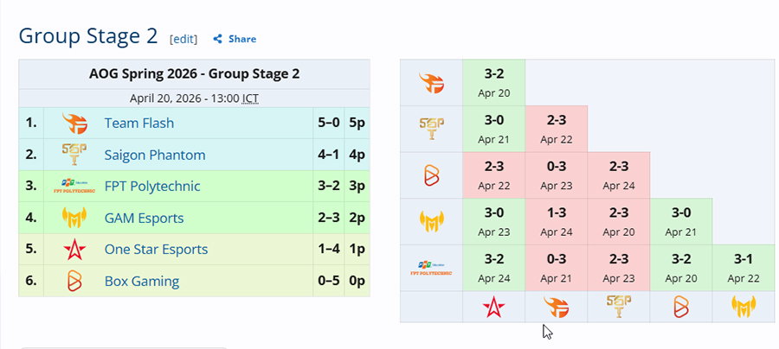Click the Share link
Screen dimensions: 779x349
[x=242, y=39]
